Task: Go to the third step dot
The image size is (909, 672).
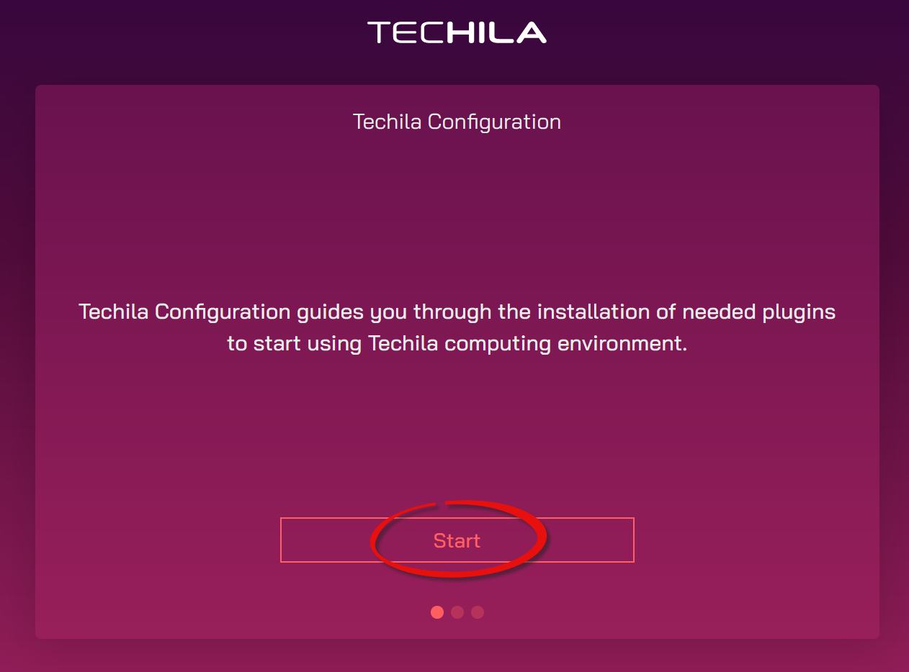Action: coord(478,612)
